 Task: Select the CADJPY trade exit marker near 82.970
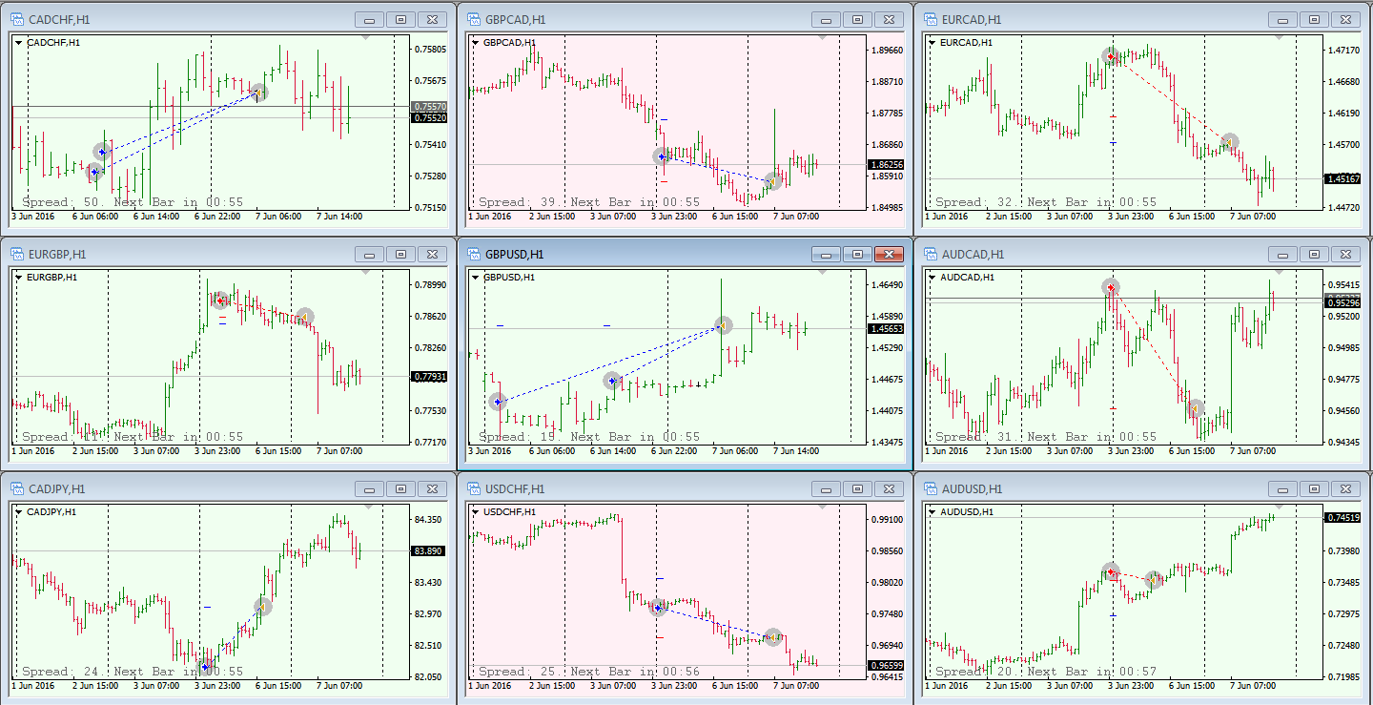click(x=263, y=606)
